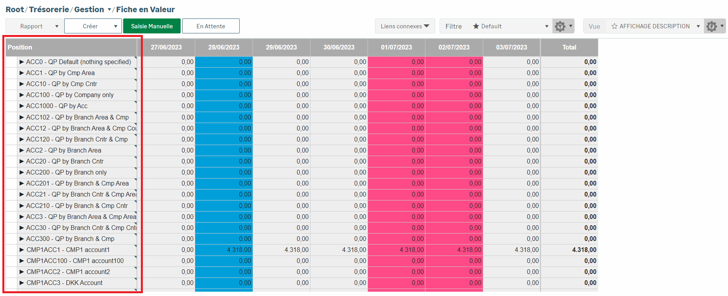Click the Saisie Manuelle button
Screen dimensions: 728x296
152,26
